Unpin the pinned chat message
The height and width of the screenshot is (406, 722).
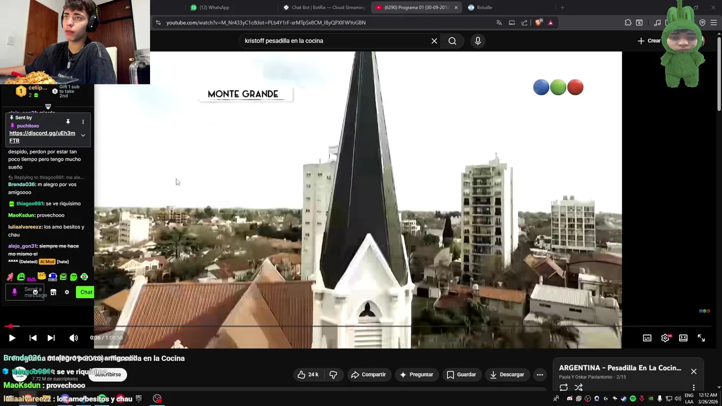(68, 122)
